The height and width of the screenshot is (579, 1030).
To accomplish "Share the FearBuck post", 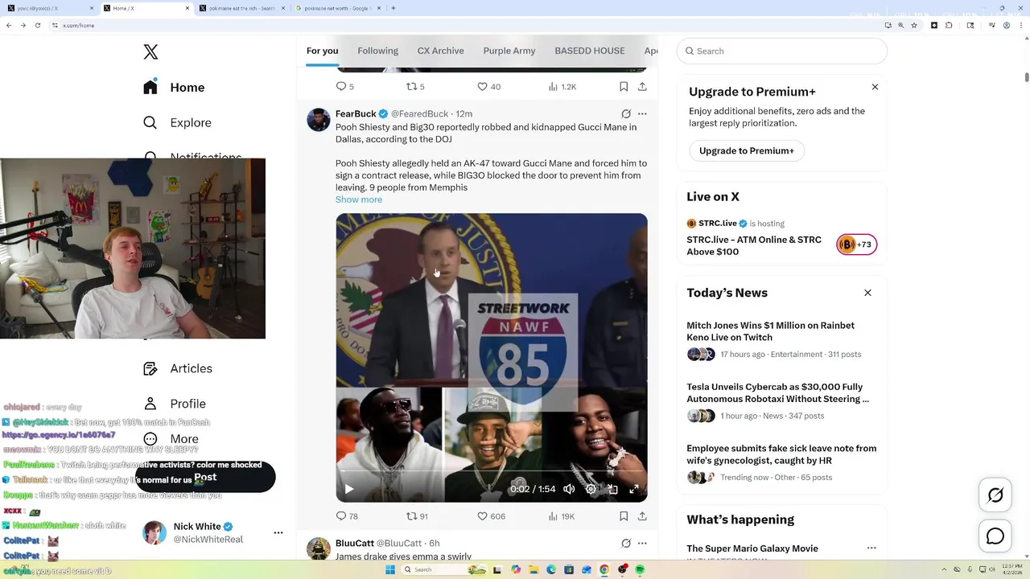I will coord(642,516).
